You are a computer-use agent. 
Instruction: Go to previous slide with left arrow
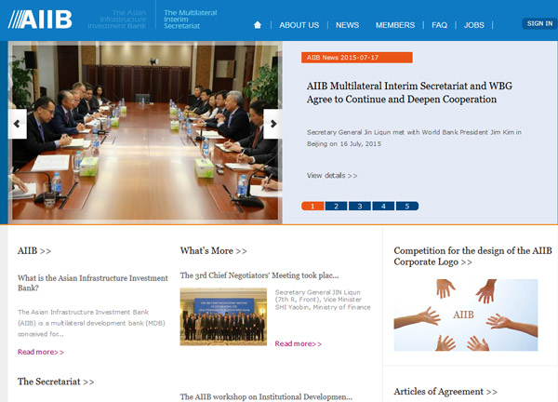tap(17, 123)
